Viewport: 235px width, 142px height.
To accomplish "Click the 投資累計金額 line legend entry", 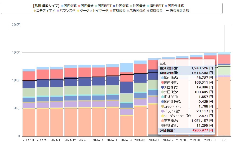I will click(x=178, y=11).
